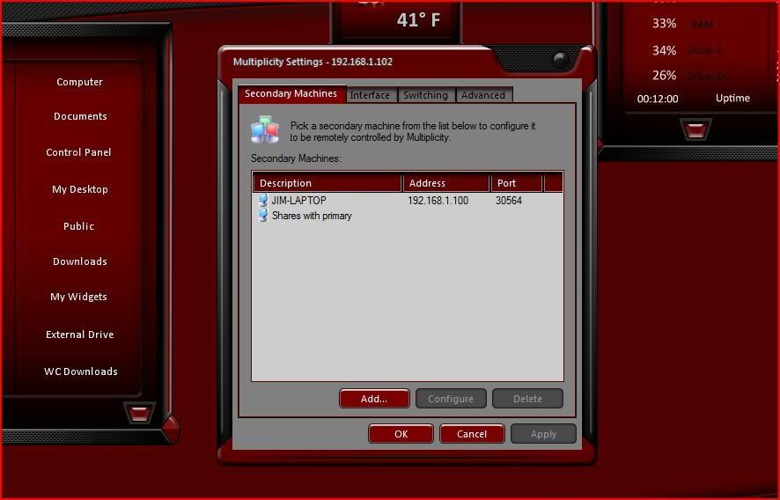Click the Apply button
Screen dimensions: 780x500
pyautogui.click(x=543, y=434)
